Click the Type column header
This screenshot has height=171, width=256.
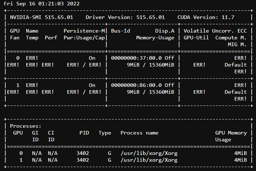pyautogui.click(x=105, y=133)
